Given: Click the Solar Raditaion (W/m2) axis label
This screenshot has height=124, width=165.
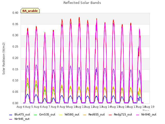Looking at the screenshot, I should [4, 59].
